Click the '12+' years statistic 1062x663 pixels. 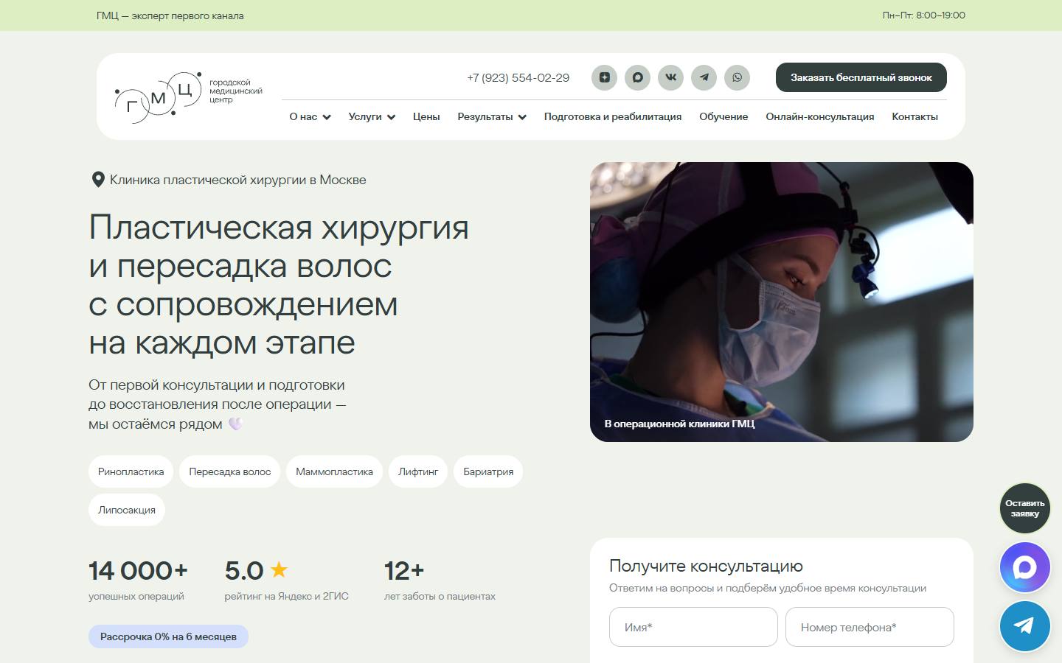click(404, 570)
